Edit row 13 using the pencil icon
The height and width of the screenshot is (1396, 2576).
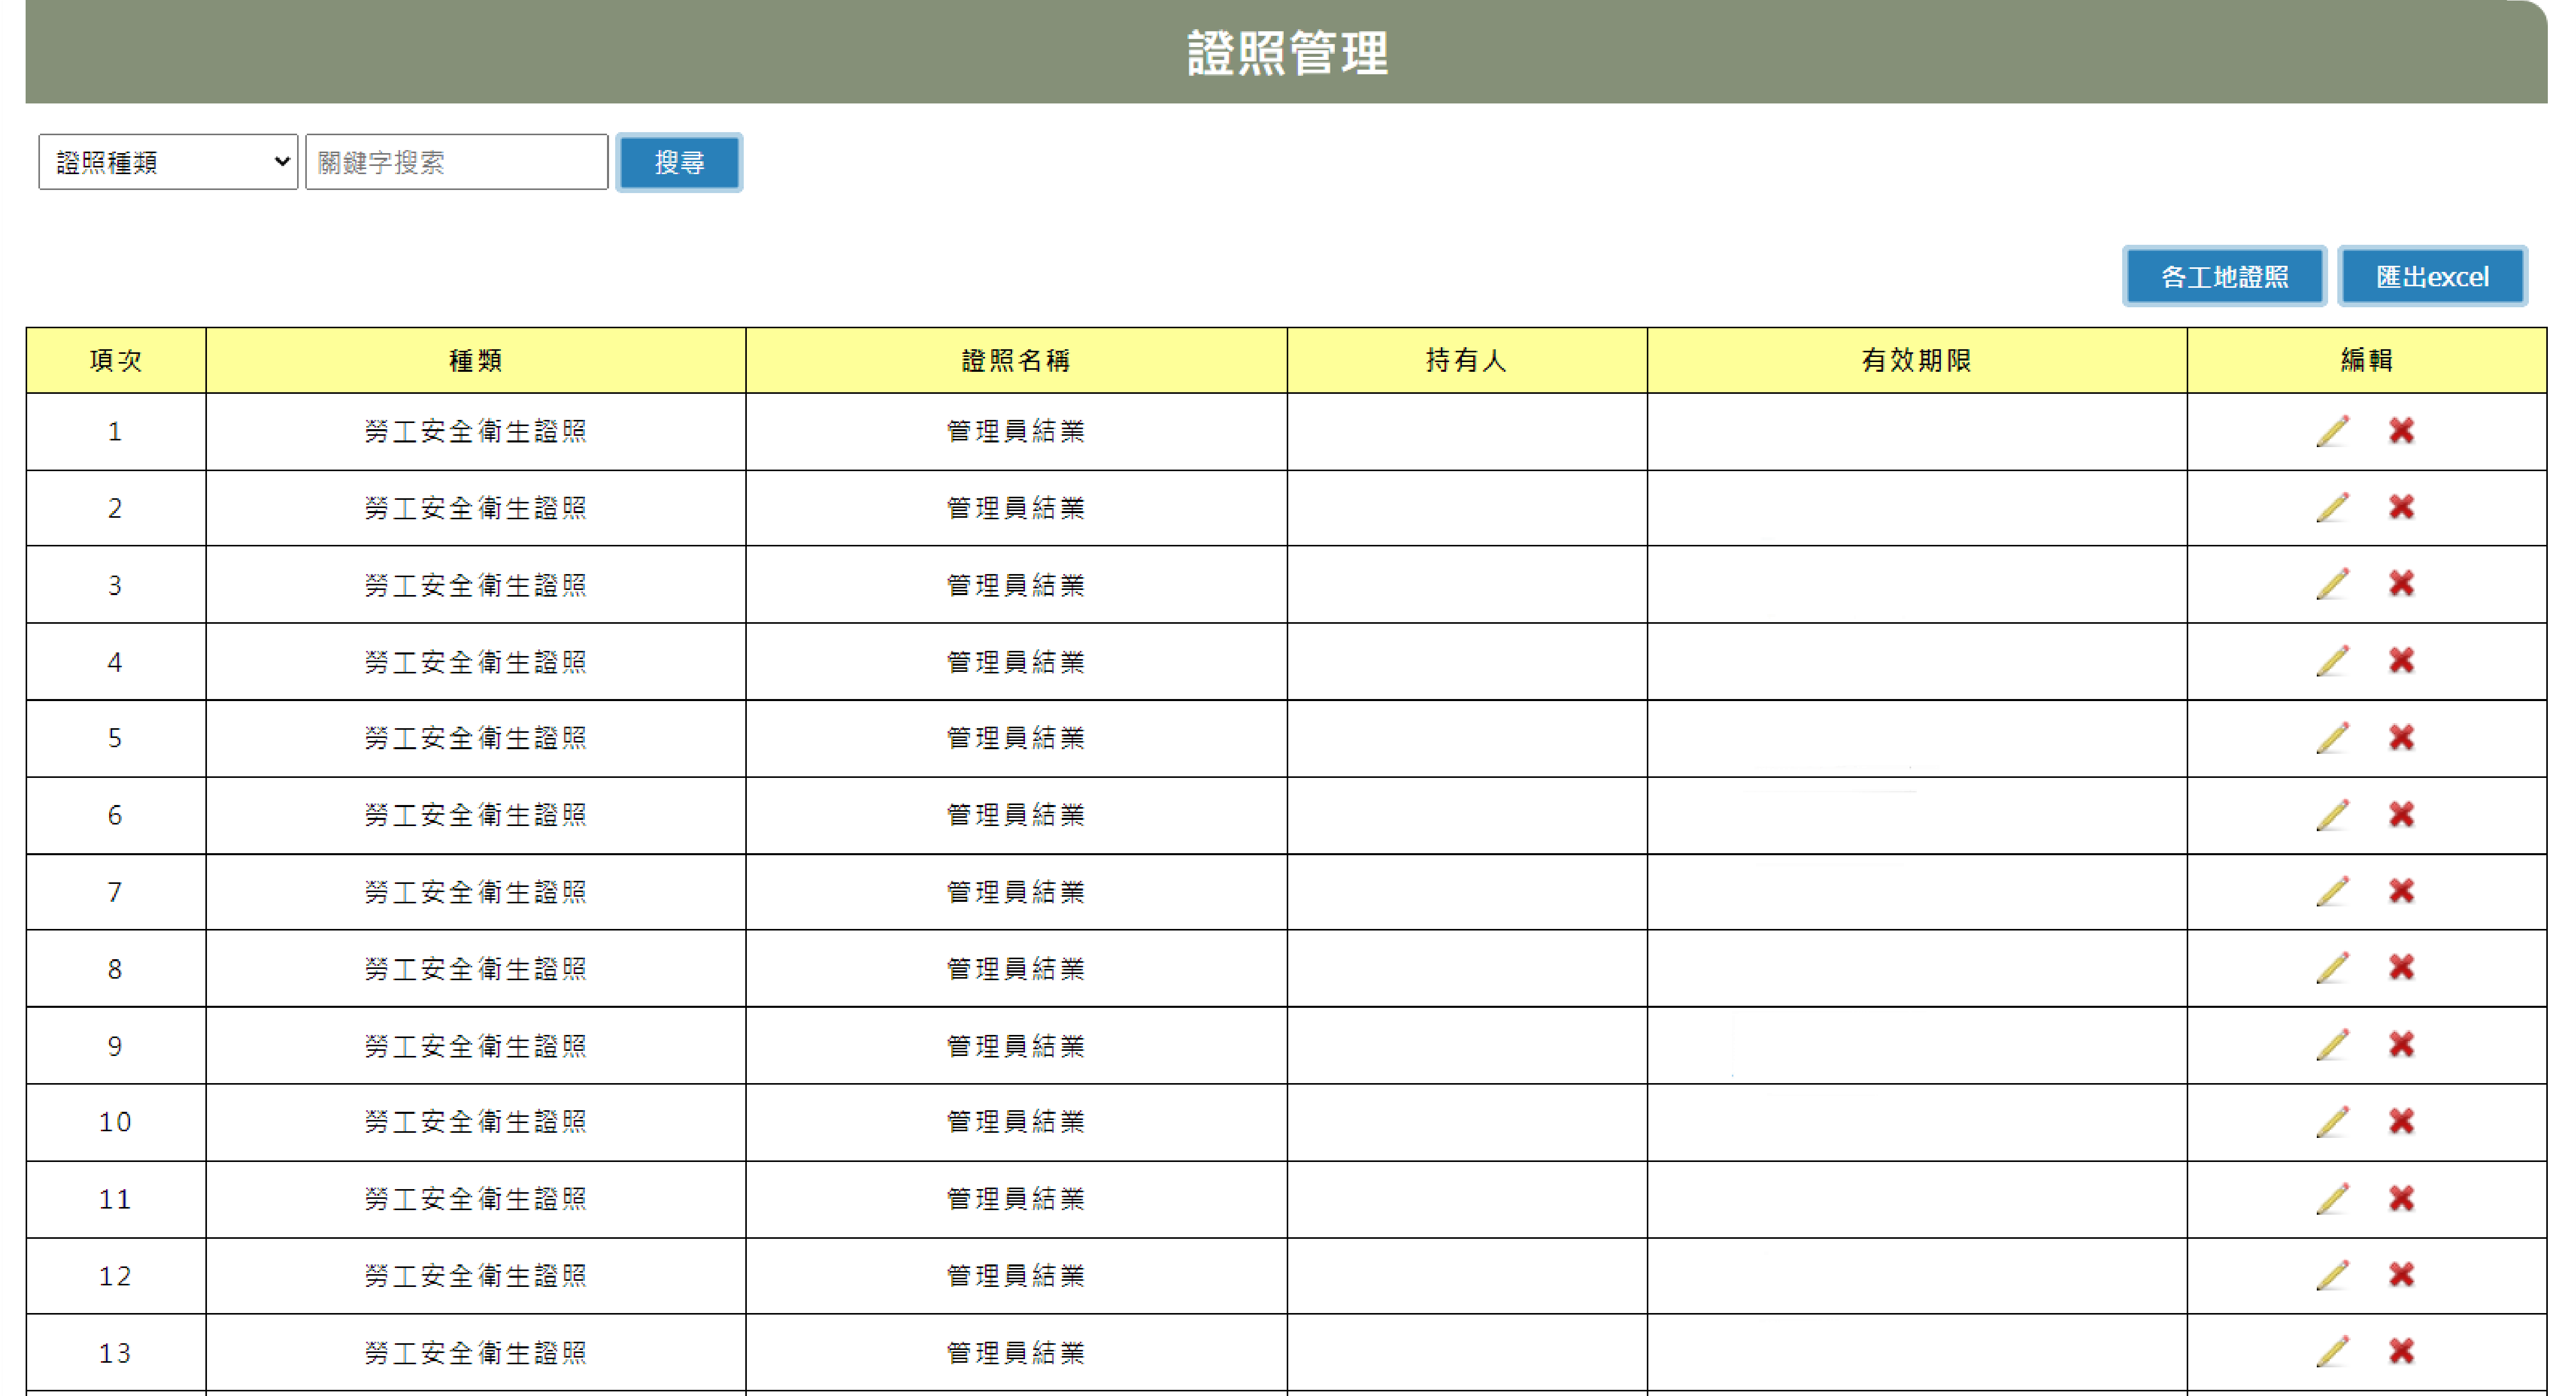(x=2332, y=1352)
